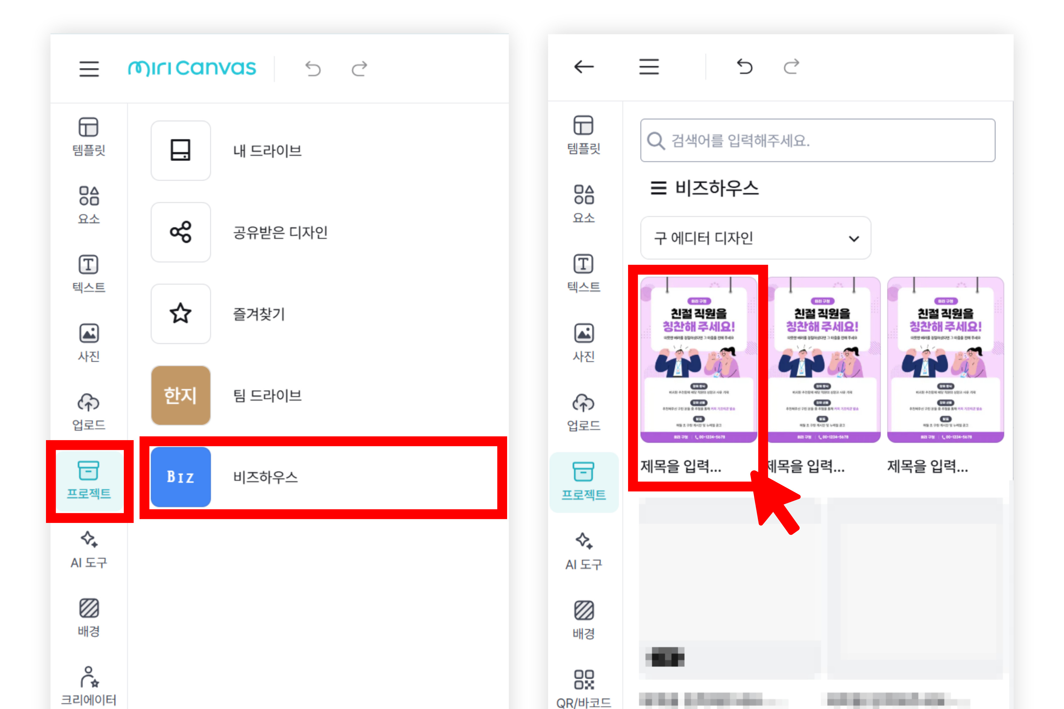Image resolution: width=1064 pixels, height=709 pixels.
Task: Open the hamburger menu beside the MiriCanvas logo
Action: (89, 69)
